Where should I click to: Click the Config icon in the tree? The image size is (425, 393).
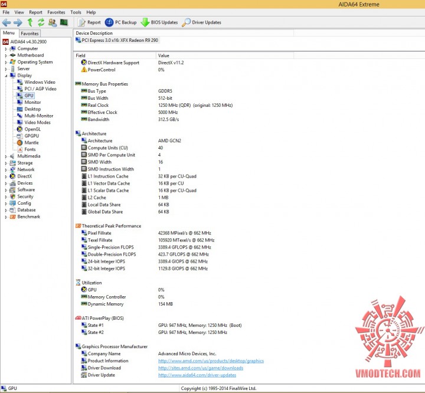12,203
